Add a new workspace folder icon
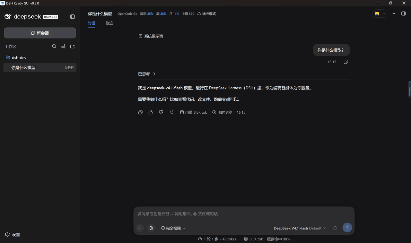411x243 pixels. tap(73, 47)
